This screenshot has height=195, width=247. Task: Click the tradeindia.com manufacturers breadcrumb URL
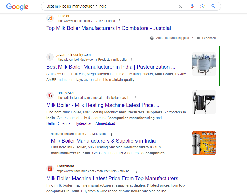[x=94, y=171]
